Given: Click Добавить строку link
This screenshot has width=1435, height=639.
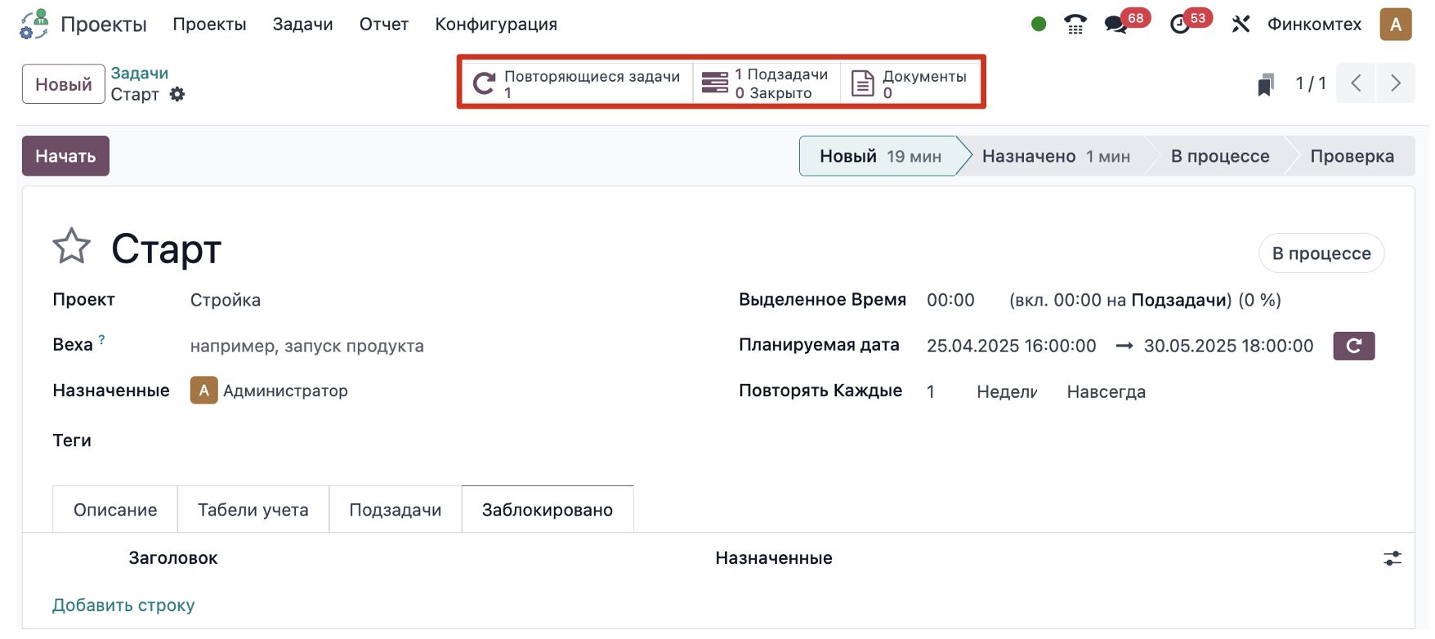Looking at the screenshot, I should tap(123, 605).
